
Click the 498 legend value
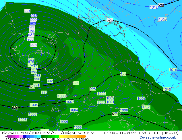pyautogui.click(x=22, y=139)
